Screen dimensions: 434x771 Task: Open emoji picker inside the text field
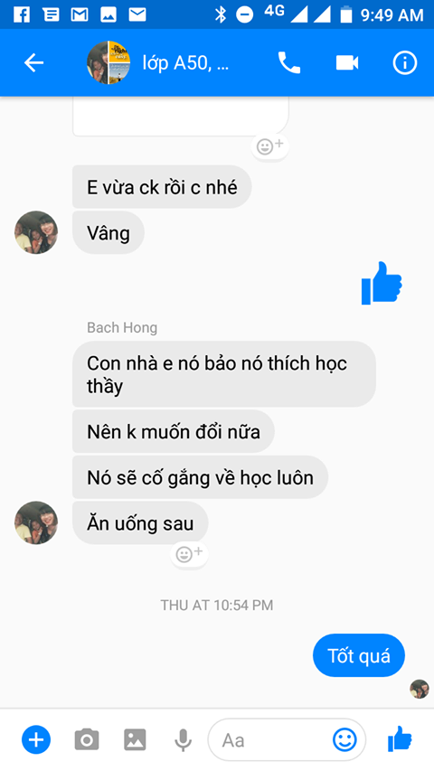(344, 739)
